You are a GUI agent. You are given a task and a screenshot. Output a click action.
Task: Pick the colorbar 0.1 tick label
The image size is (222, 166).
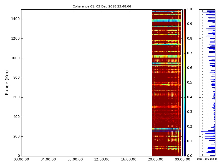pyautogui.click(x=190, y=141)
